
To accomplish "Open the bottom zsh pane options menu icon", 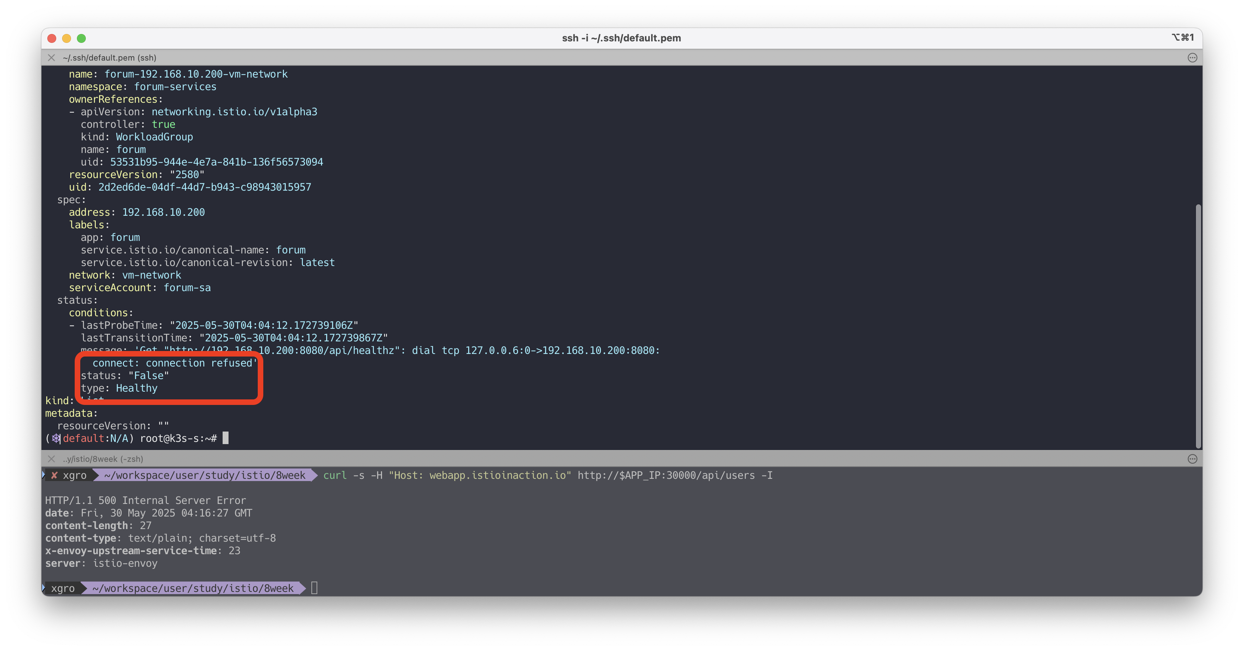I will 1192,459.
